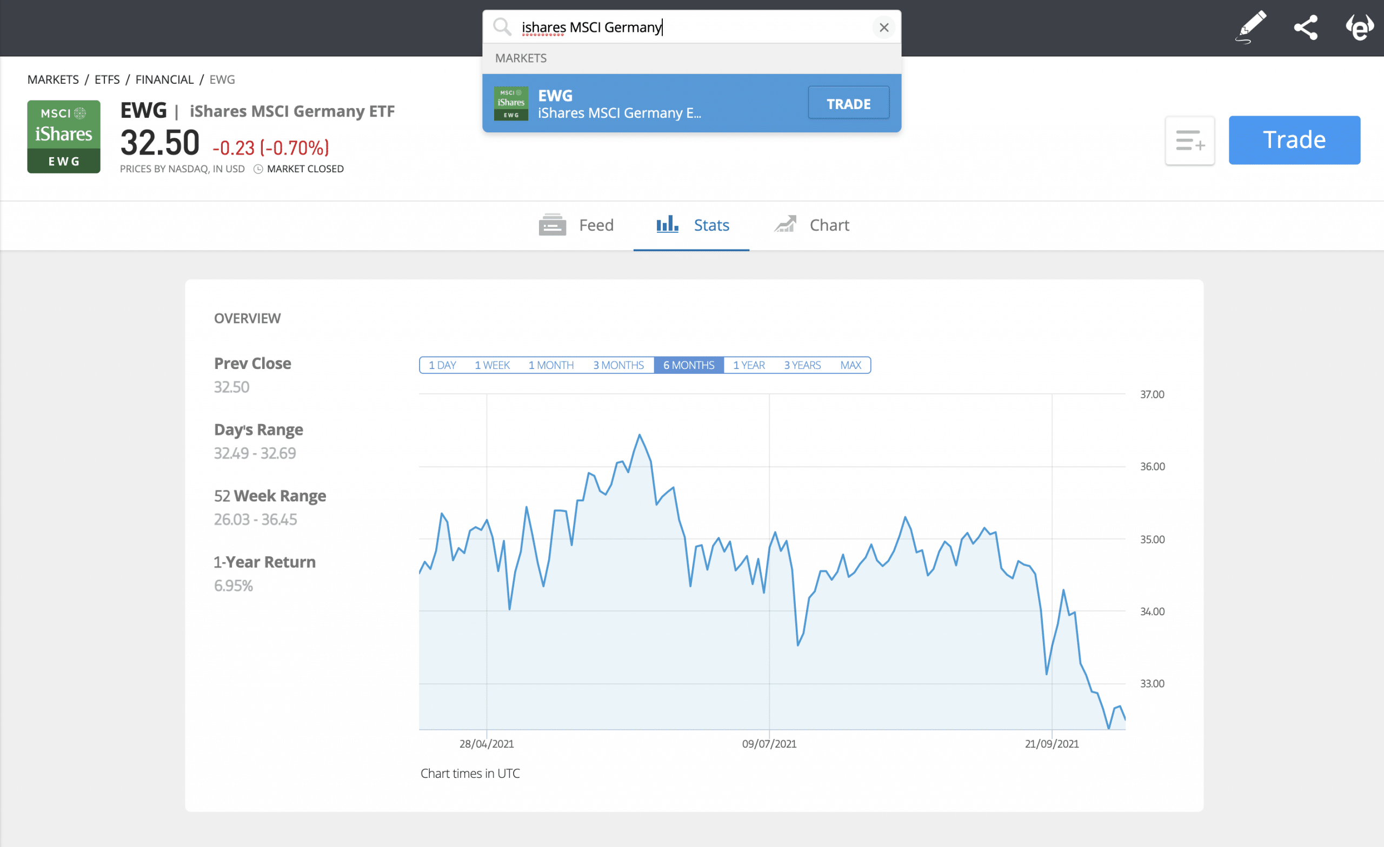Select the 6 MONTHS chart range

click(x=689, y=365)
